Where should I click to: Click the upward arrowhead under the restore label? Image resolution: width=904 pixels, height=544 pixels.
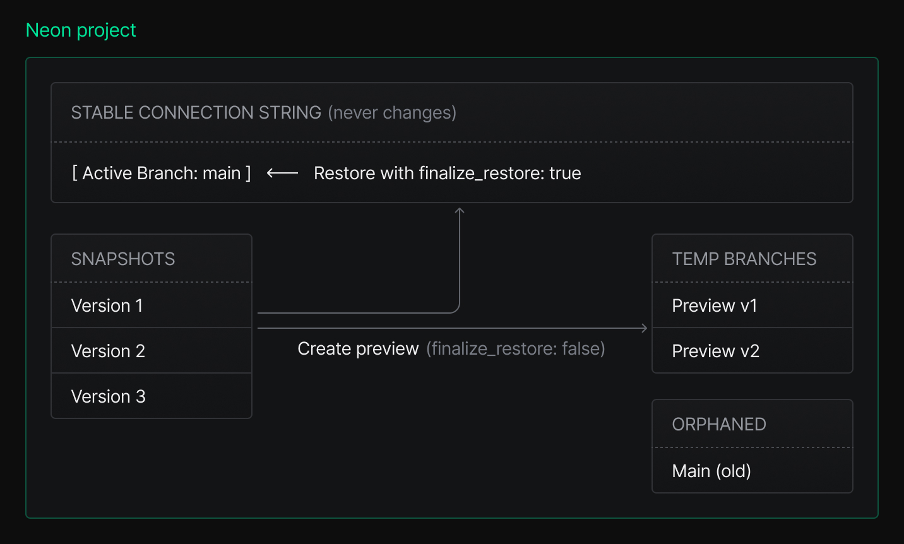click(x=460, y=211)
